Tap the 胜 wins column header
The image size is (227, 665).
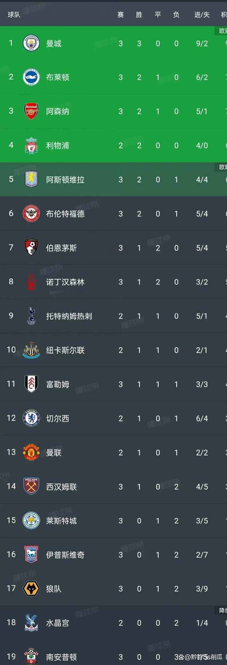tap(139, 15)
